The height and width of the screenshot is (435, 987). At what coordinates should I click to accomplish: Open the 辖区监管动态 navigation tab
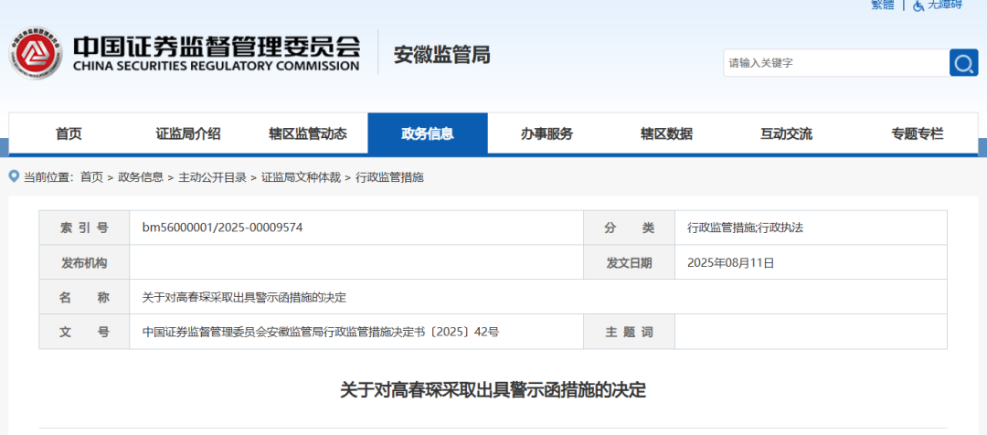pos(308,133)
